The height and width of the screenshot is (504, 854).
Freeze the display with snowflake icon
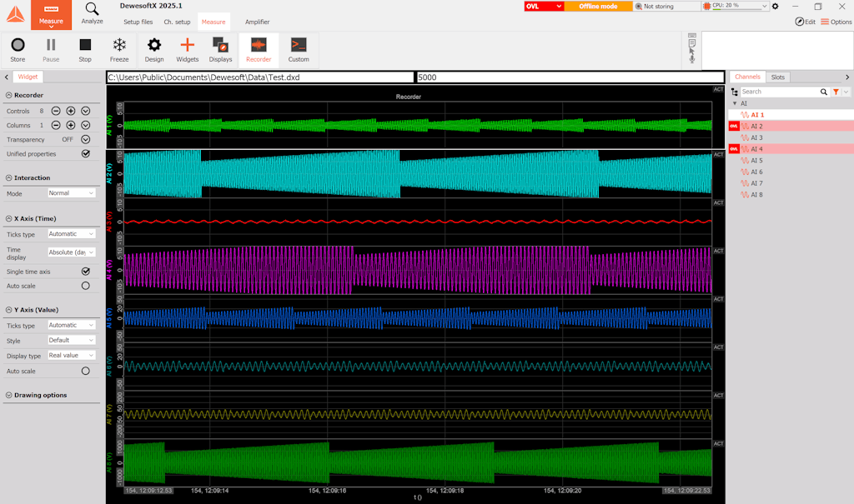coord(119,50)
